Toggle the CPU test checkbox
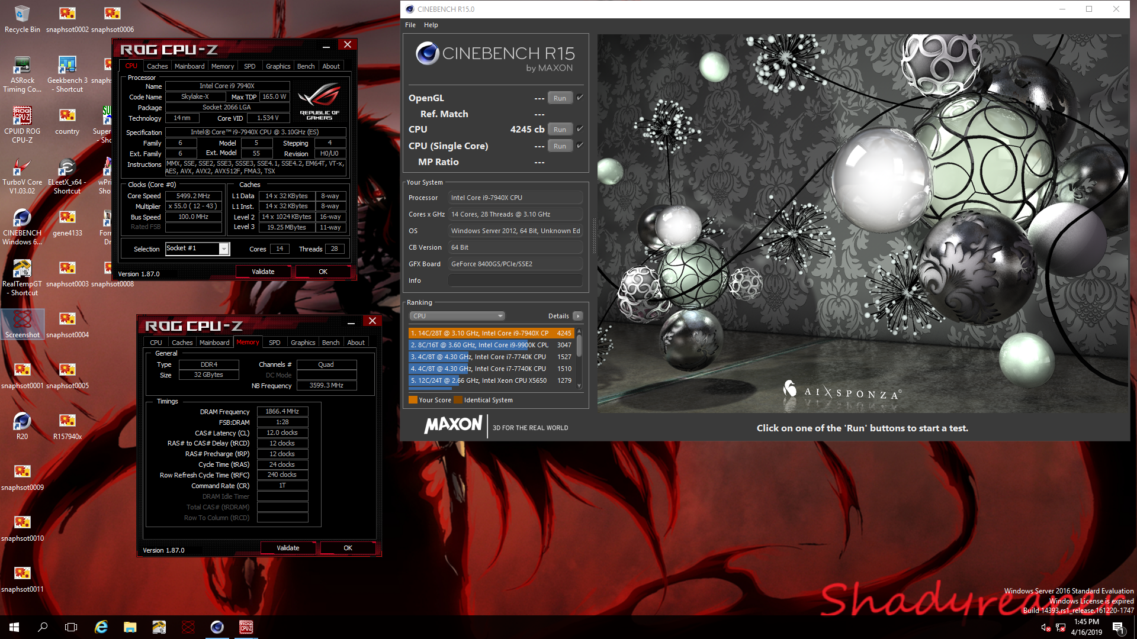The height and width of the screenshot is (639, 1137). [x=580, y=129]
